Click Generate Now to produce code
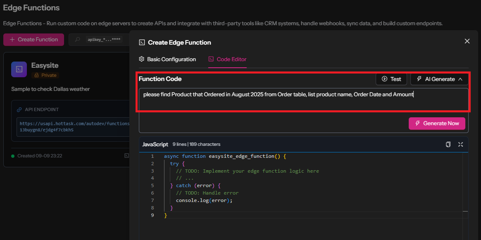 pos(437,124)
